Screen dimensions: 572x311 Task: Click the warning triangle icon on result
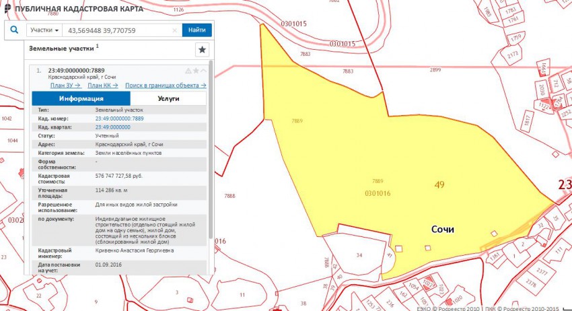[x=188, y=70]
